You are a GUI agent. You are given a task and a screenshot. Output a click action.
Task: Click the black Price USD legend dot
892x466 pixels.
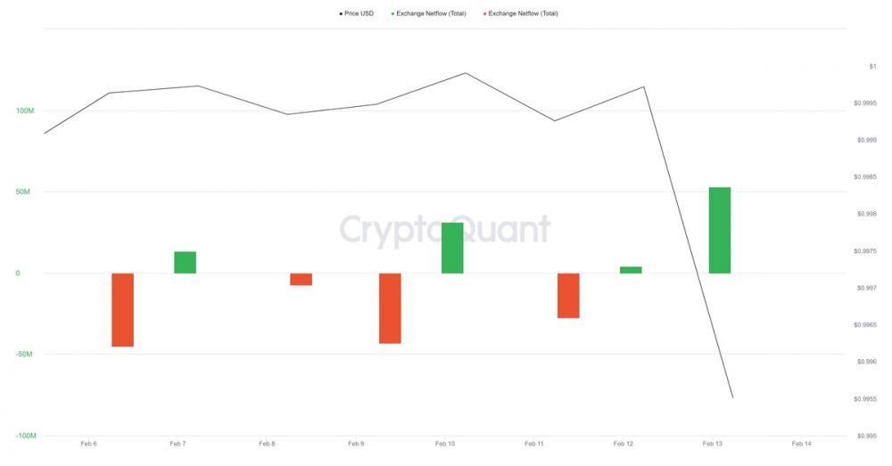click(342, 13)
